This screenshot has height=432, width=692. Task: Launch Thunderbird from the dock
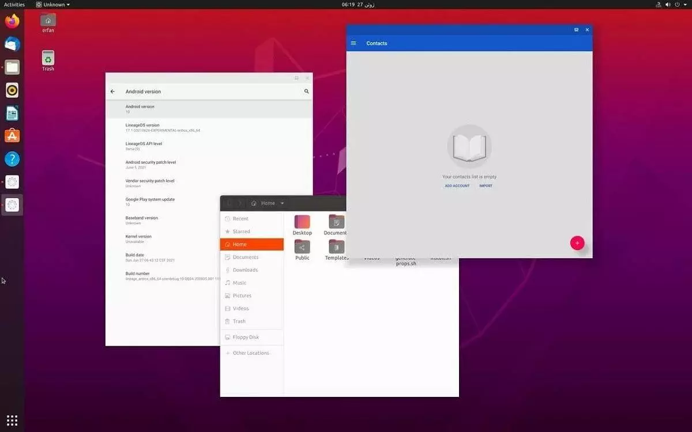pyautogui.click(x=12, y=44)
